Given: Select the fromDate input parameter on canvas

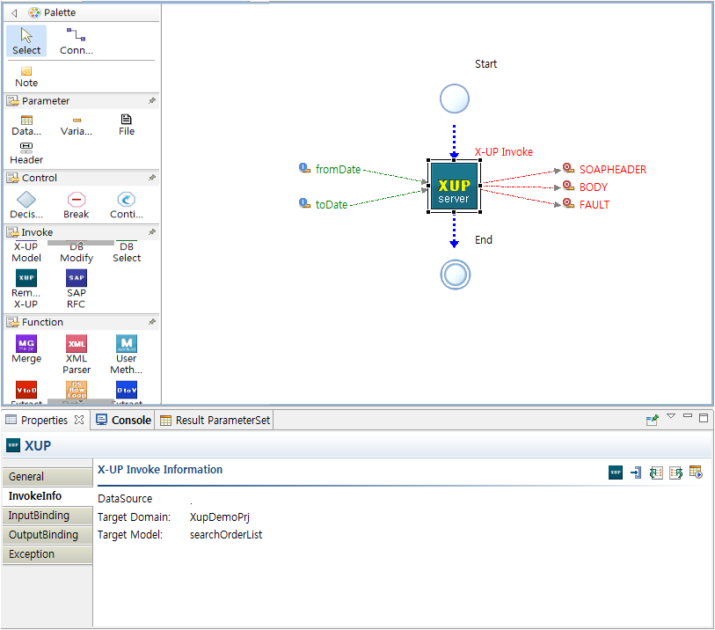Looking at the screenshot, I should click(338, 170).
